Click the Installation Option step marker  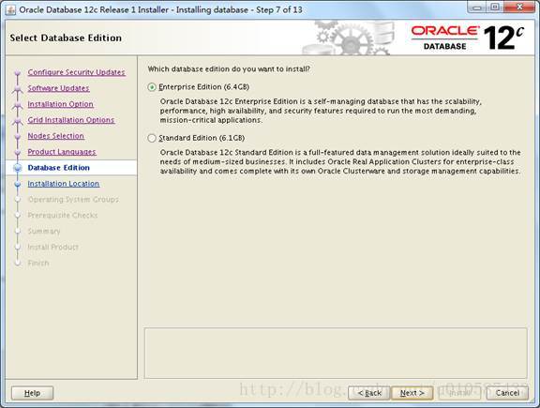[x=18, y=105]
